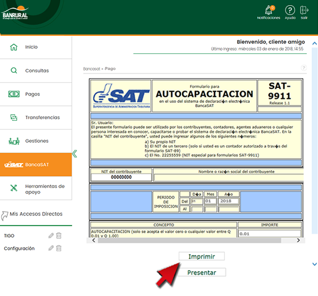The width and height of the screenshot is (318, 296).
Task: Click the form scrollbar right arrow
Action: [x=298, y=240]
